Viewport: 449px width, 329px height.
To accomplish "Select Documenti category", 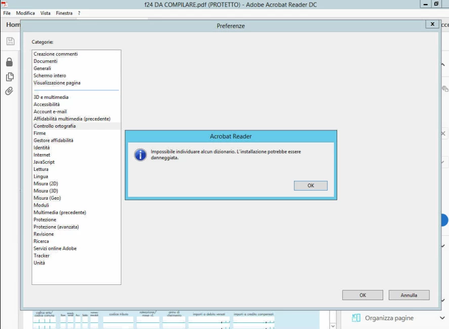I will 76,61.
